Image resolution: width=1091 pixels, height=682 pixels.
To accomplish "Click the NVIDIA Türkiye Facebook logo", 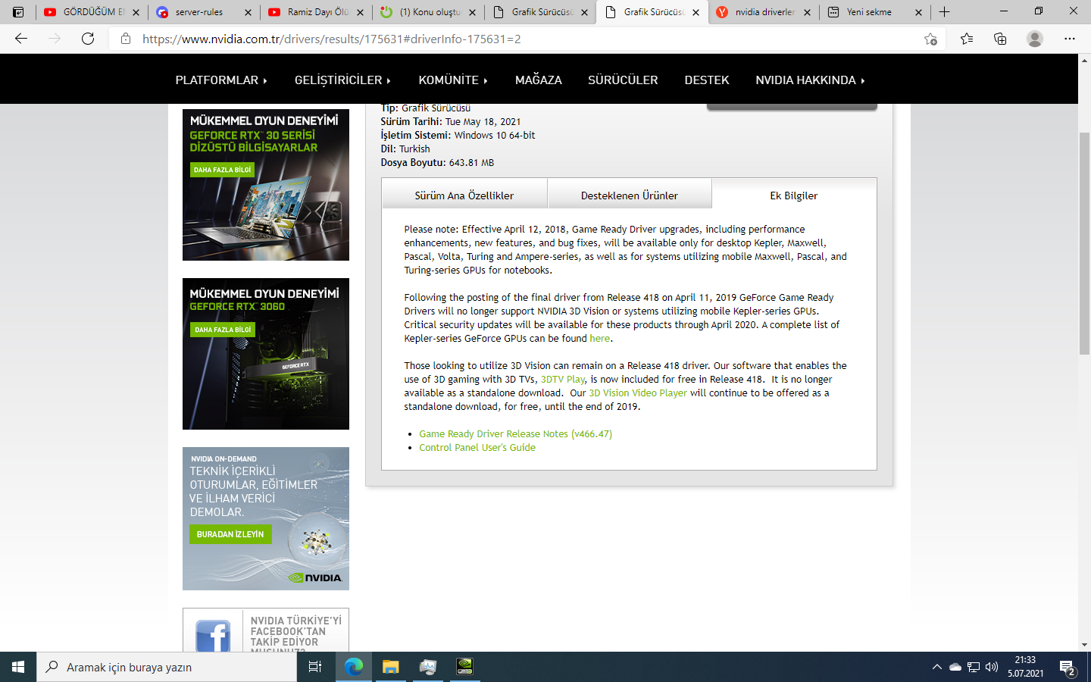I will (x=213, y=635).
